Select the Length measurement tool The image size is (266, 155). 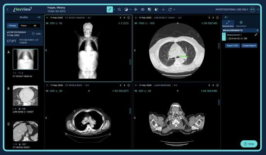tap(109, 9)
